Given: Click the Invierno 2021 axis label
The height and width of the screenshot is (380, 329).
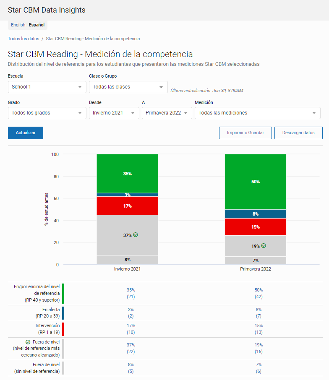Looking at the screenshot, I should pyautogui.click(x=127, y=269).
